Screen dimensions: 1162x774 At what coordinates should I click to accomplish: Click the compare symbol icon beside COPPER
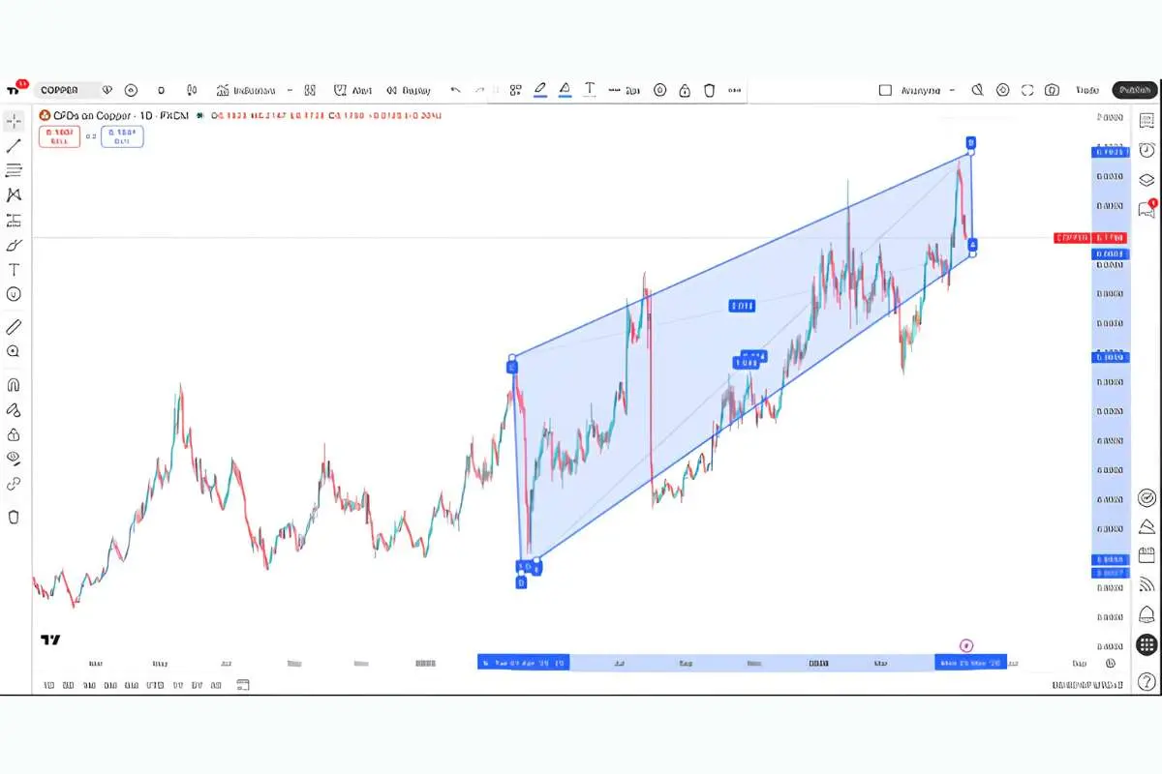107,90
